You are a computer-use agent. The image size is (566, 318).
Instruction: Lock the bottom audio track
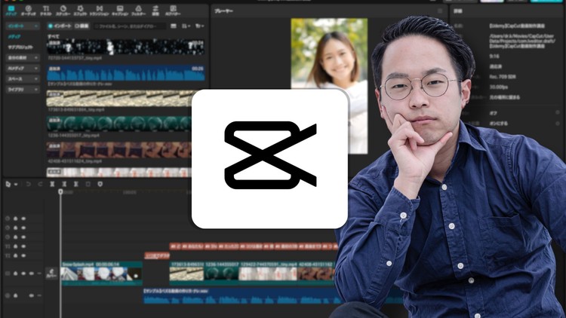16,295
